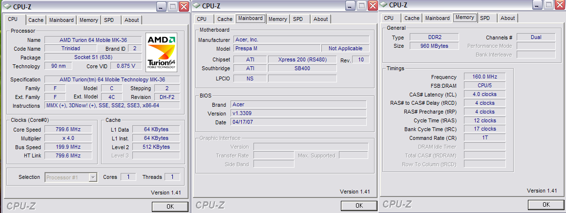Click the Southbridge value 'SB400'
This screenshot has width=566, height=213.
(x=302, y=68)
